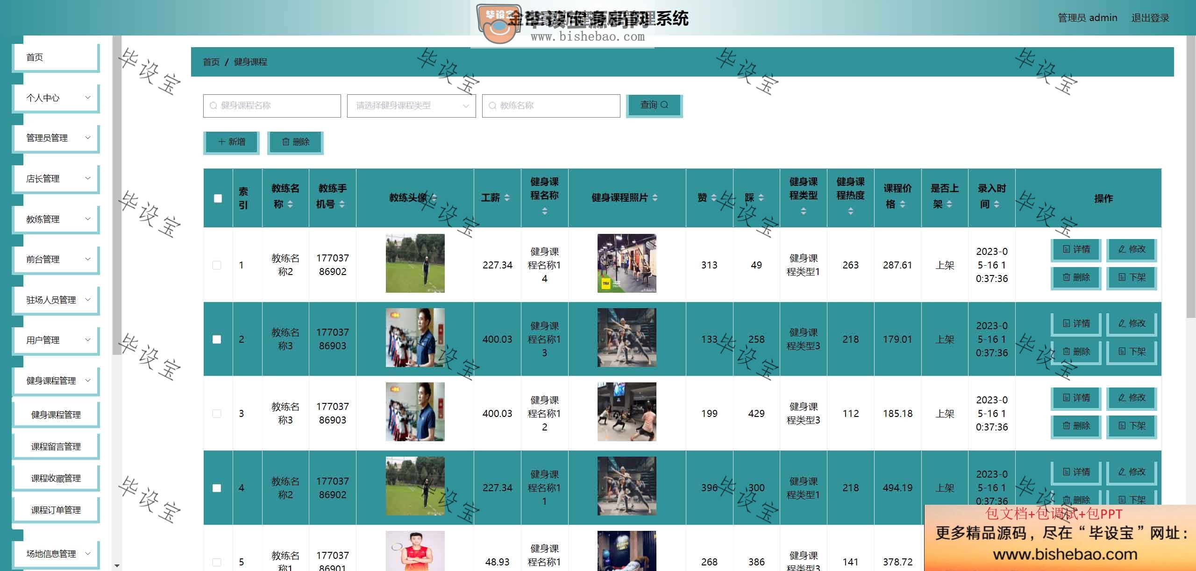Open 课程收藏管理 submenu item
Viewport: 1196px width, 571px height.
pyautogui.click(x=56, y=478)
